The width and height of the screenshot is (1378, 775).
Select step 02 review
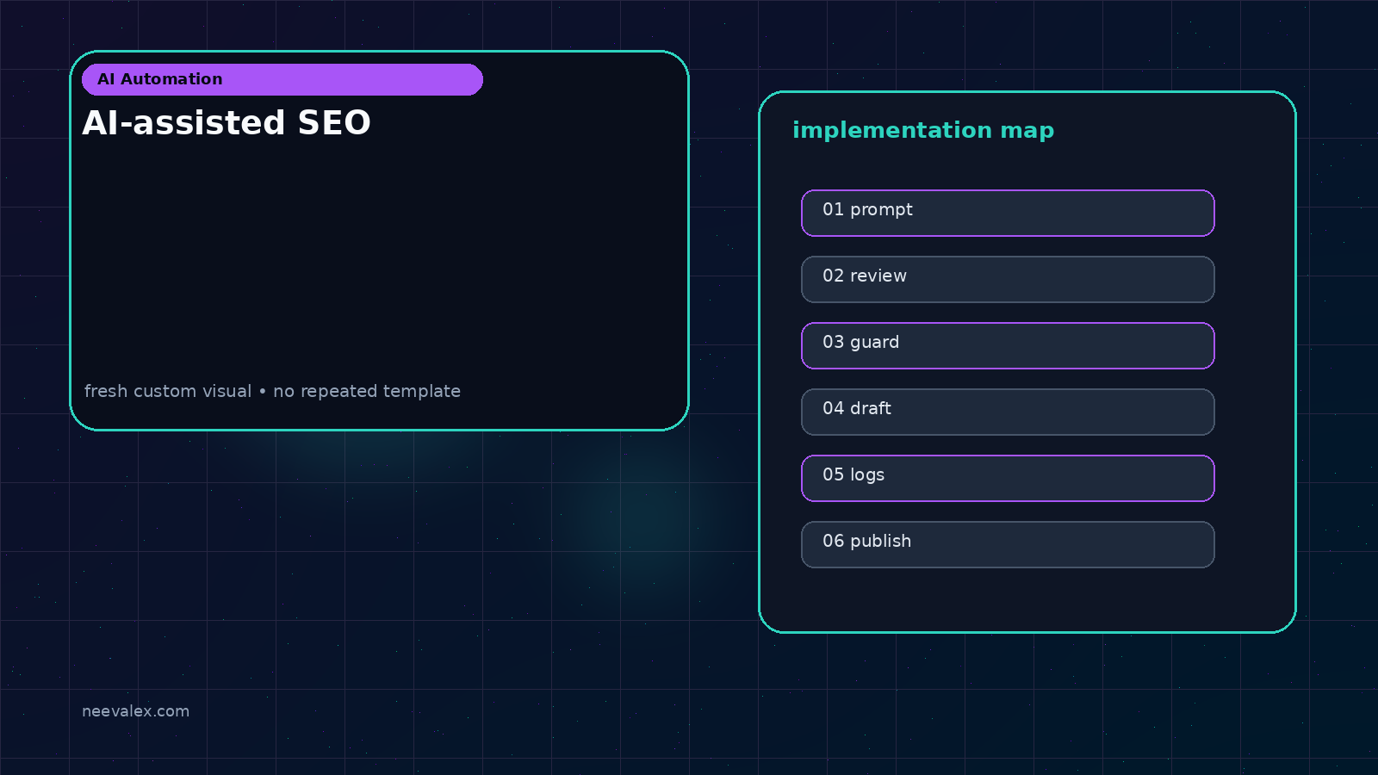(1008, 279)
